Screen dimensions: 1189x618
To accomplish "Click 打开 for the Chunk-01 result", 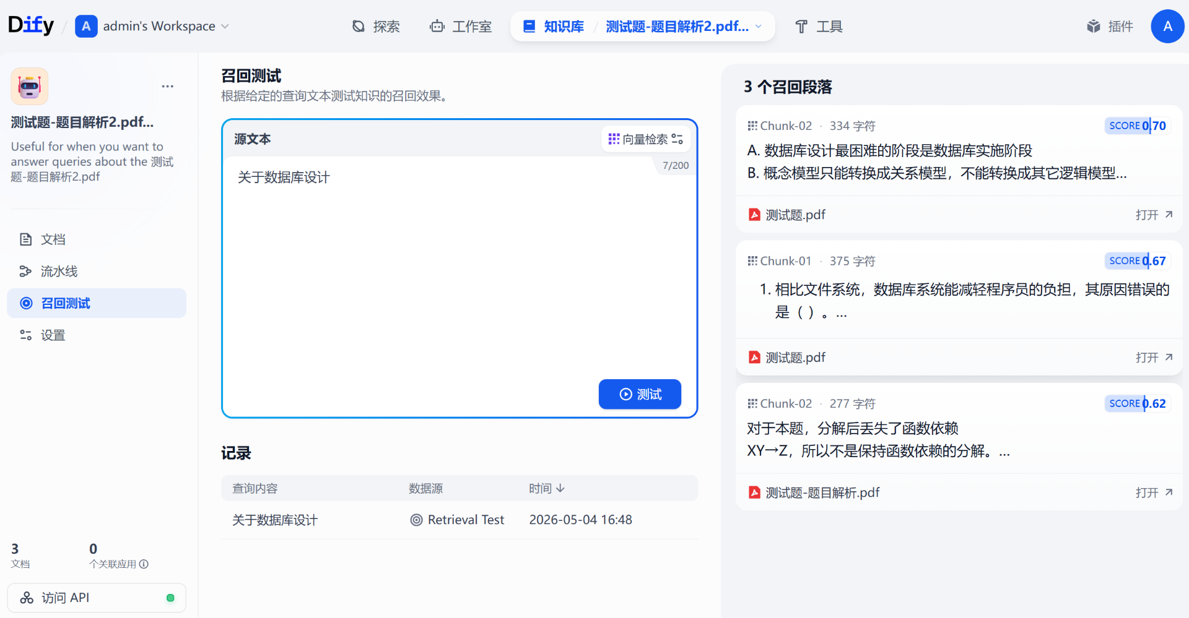I will tap(1154, 358).
